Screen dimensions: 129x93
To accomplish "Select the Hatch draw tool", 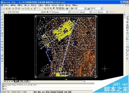I will tap(2, 55).
